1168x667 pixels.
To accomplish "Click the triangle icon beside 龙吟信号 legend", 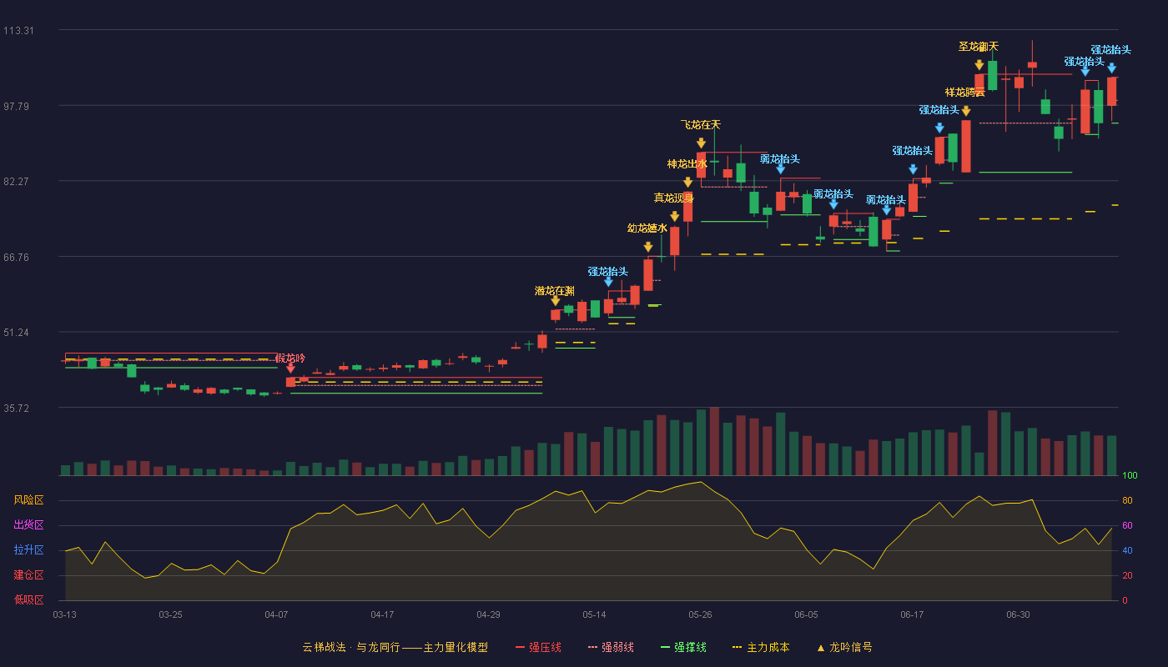I will [x=821, y=648].
